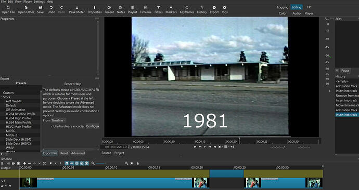This screenshot has height=190, width=359.
Task: Click the Configure hardware encoder button
Action: (x=93, y=126)
